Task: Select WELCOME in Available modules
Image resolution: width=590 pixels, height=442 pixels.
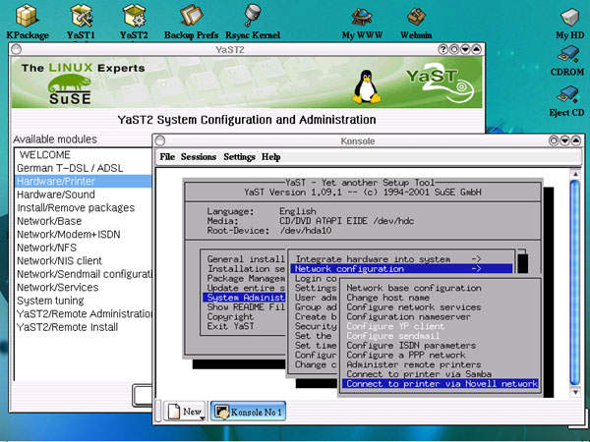Action: tap(83, 155)
